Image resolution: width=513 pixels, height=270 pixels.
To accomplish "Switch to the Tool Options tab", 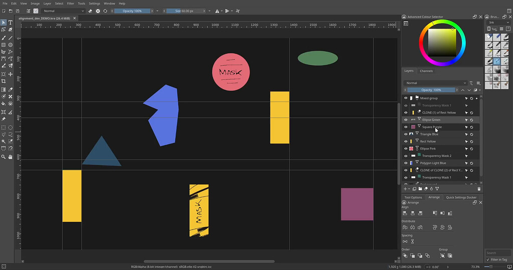I will pyautogui.click(x=413, y=197).
